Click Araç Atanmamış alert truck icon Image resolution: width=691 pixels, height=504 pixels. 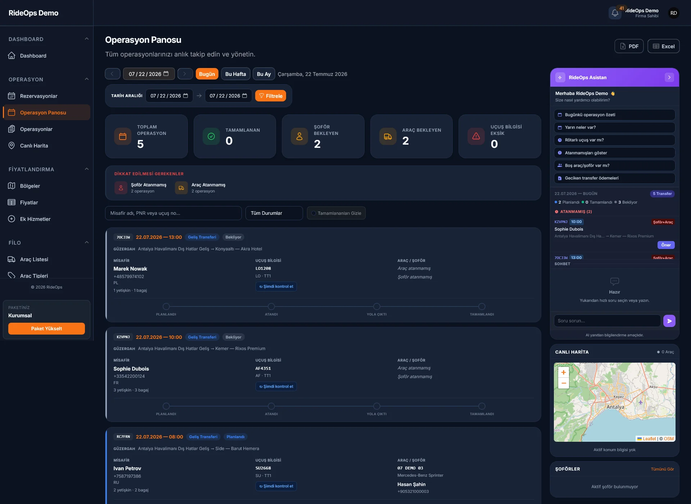[x=181, y=188]
